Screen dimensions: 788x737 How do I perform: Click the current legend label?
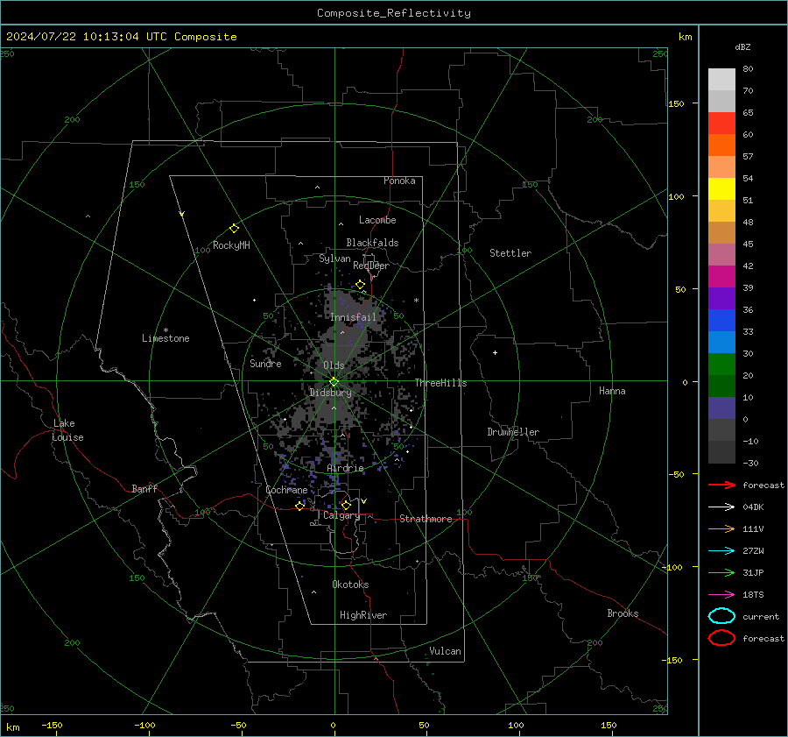point(761,617)
